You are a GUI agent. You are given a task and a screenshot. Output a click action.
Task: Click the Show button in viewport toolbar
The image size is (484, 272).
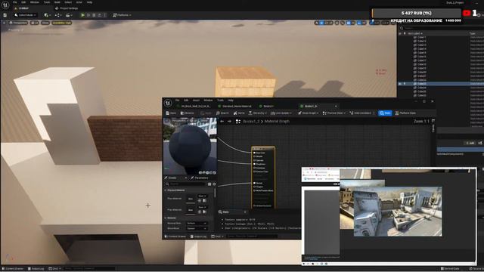coord(45,23)
